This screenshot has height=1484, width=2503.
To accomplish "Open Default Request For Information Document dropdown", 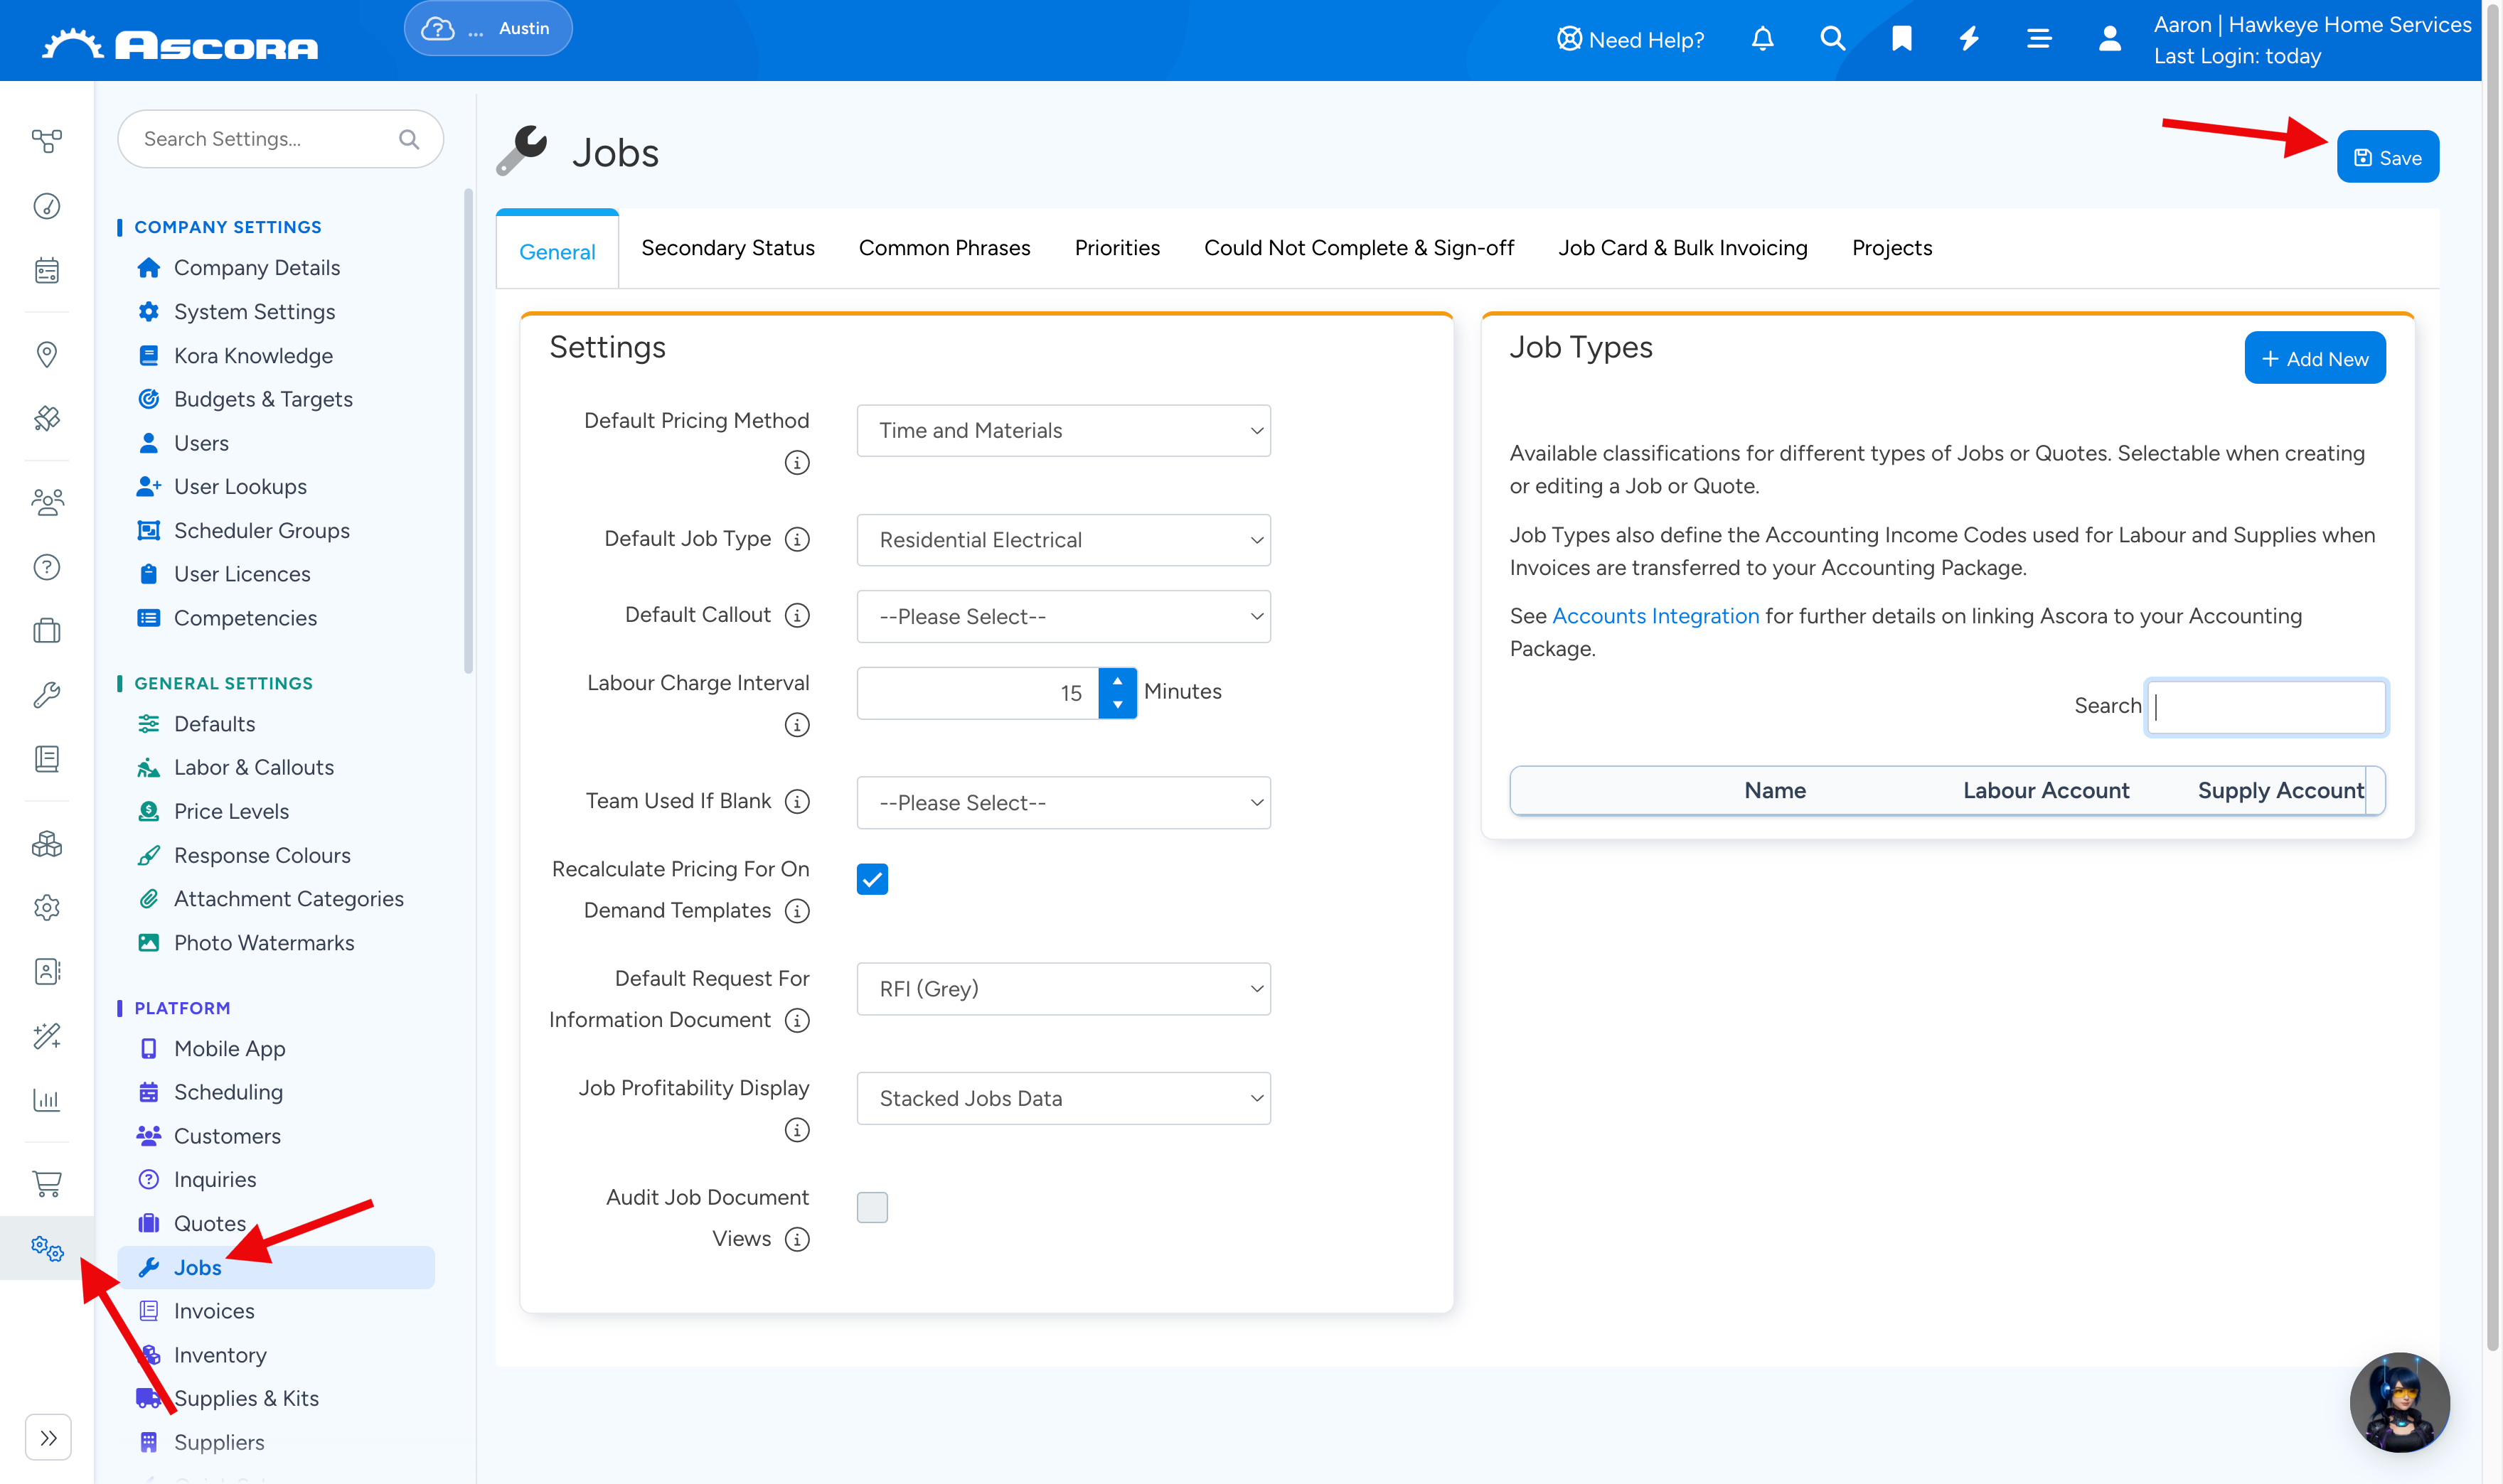I will click(x=1064, y=989).
